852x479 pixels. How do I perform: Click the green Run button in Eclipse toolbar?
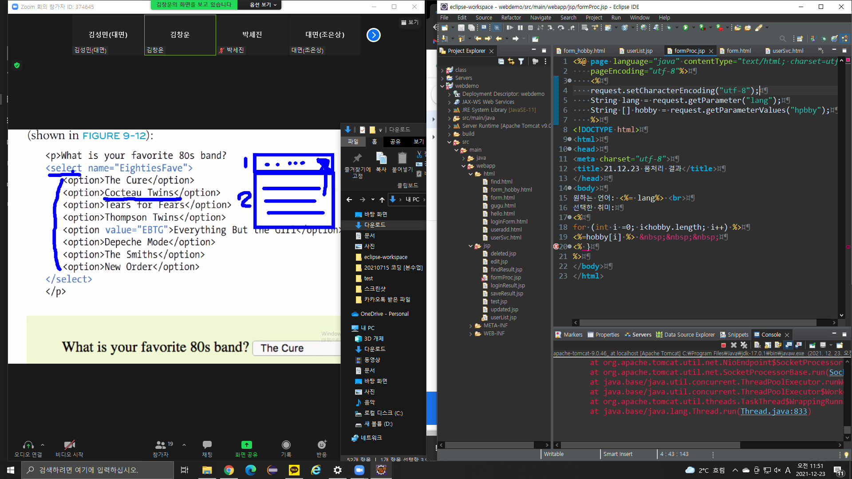point(686,27)
